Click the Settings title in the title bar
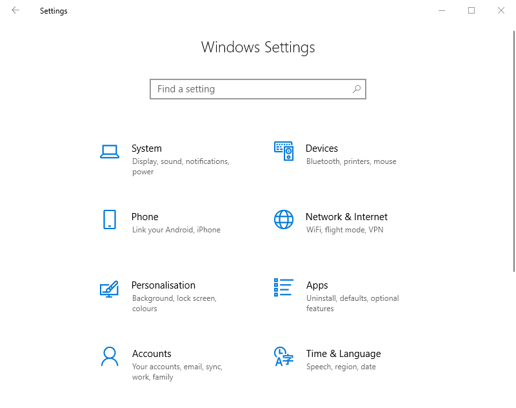Screen dimensions: 516x408 (54, 10)
